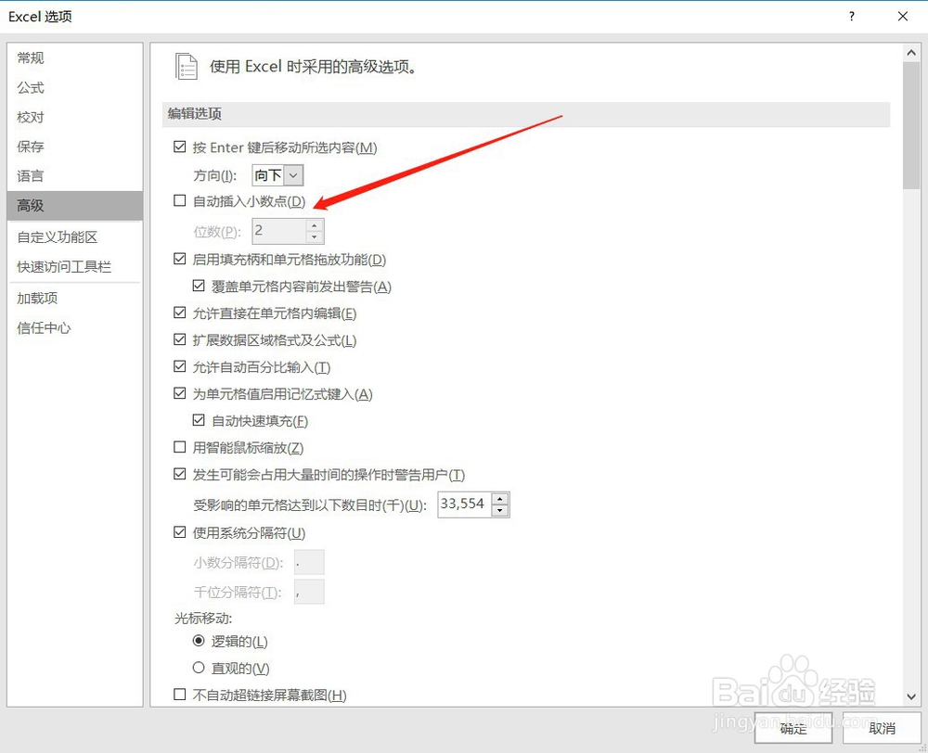
Task: Click the 千位分隔符 input box
Action: click(309, 592)
